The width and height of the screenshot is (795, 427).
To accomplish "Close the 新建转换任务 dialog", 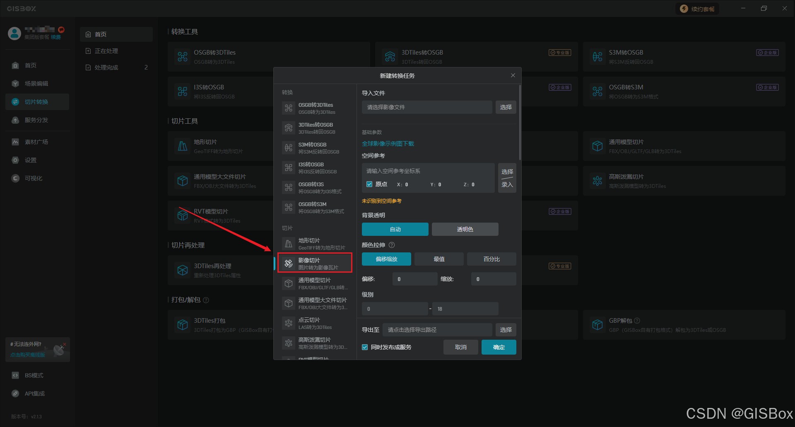I will tap(513, 75).
